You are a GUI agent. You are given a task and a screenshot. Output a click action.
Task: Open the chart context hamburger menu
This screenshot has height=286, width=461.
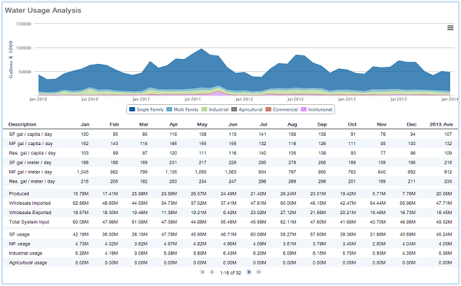coord(450,28)
